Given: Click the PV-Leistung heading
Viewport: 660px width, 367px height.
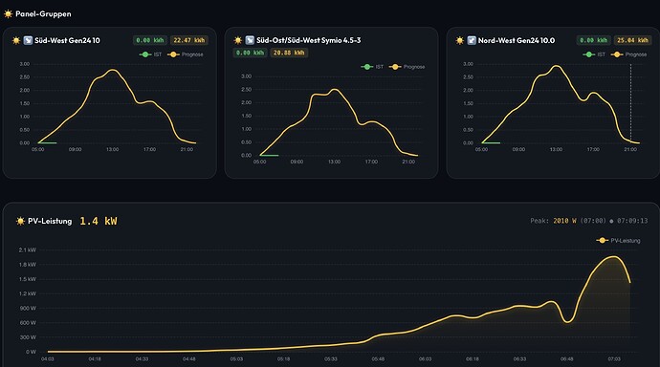Looking at the screenshot, I should 50,221.
